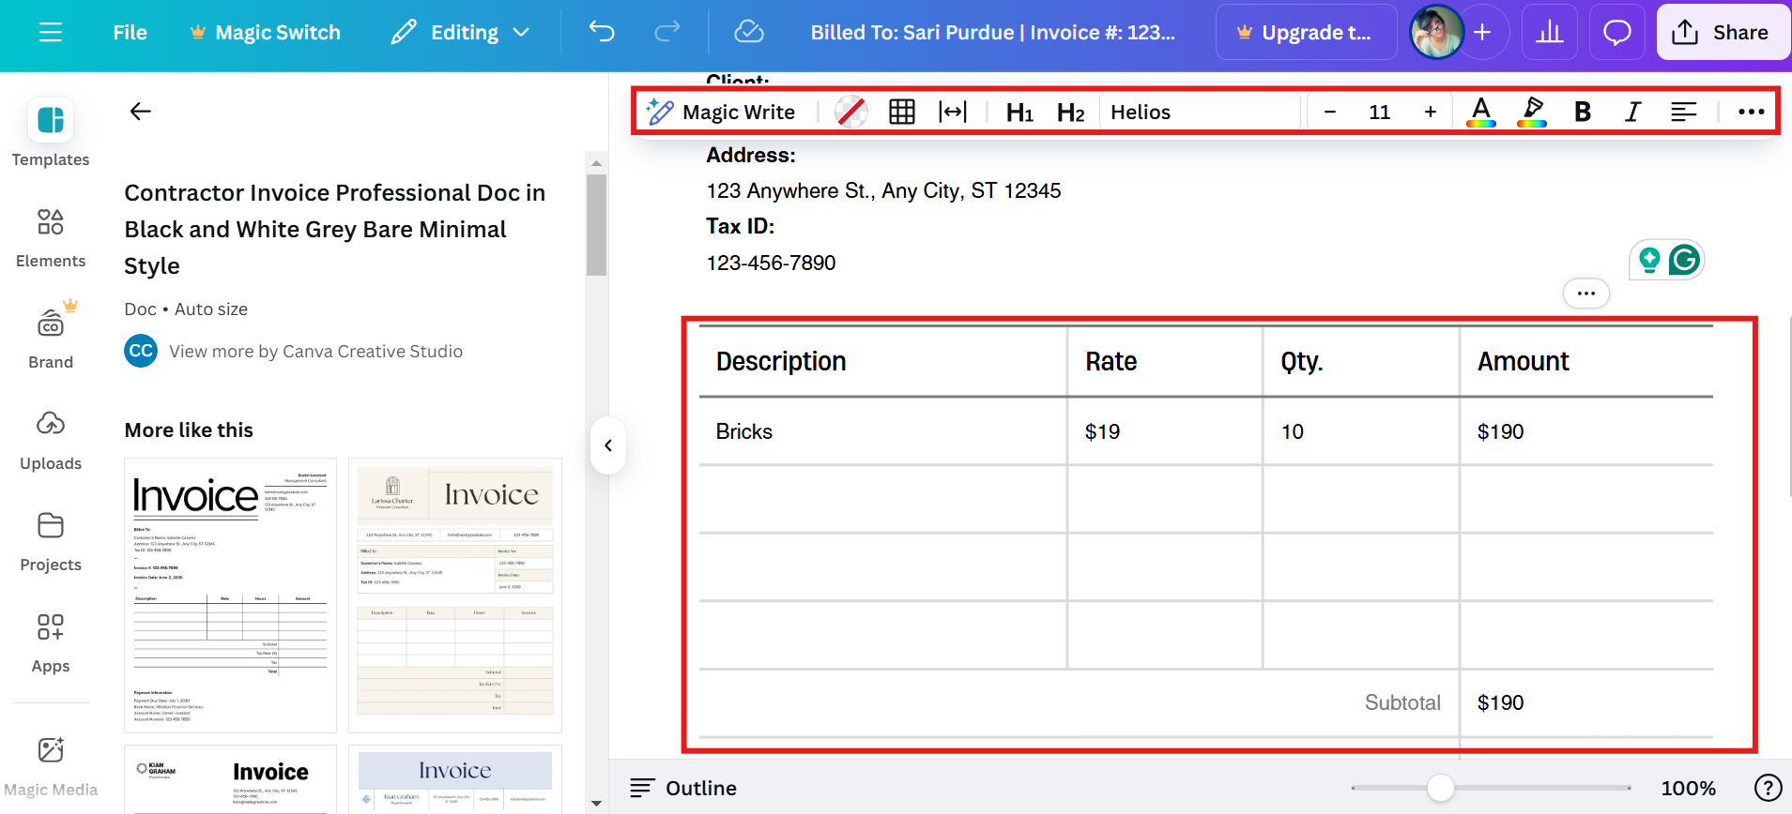Click the back arrow in templates panel
The width and height of the screenshot is (1792, 814).
[x=141, y=112]
